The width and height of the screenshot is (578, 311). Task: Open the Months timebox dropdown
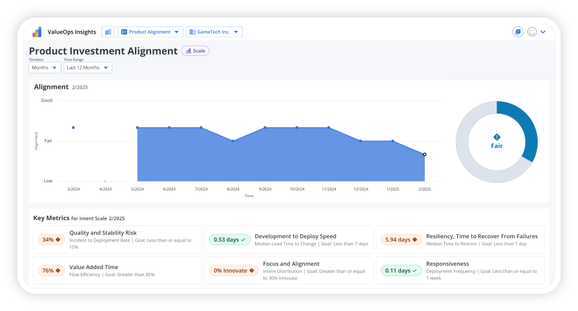(x=45, y=68)
